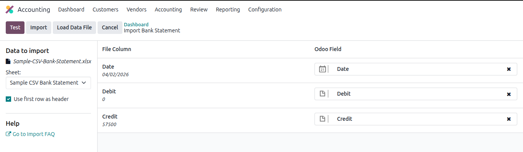The height and width of the screenshot is (152, 523).
Task: Click the Test button
Action: tap(15, 27)
